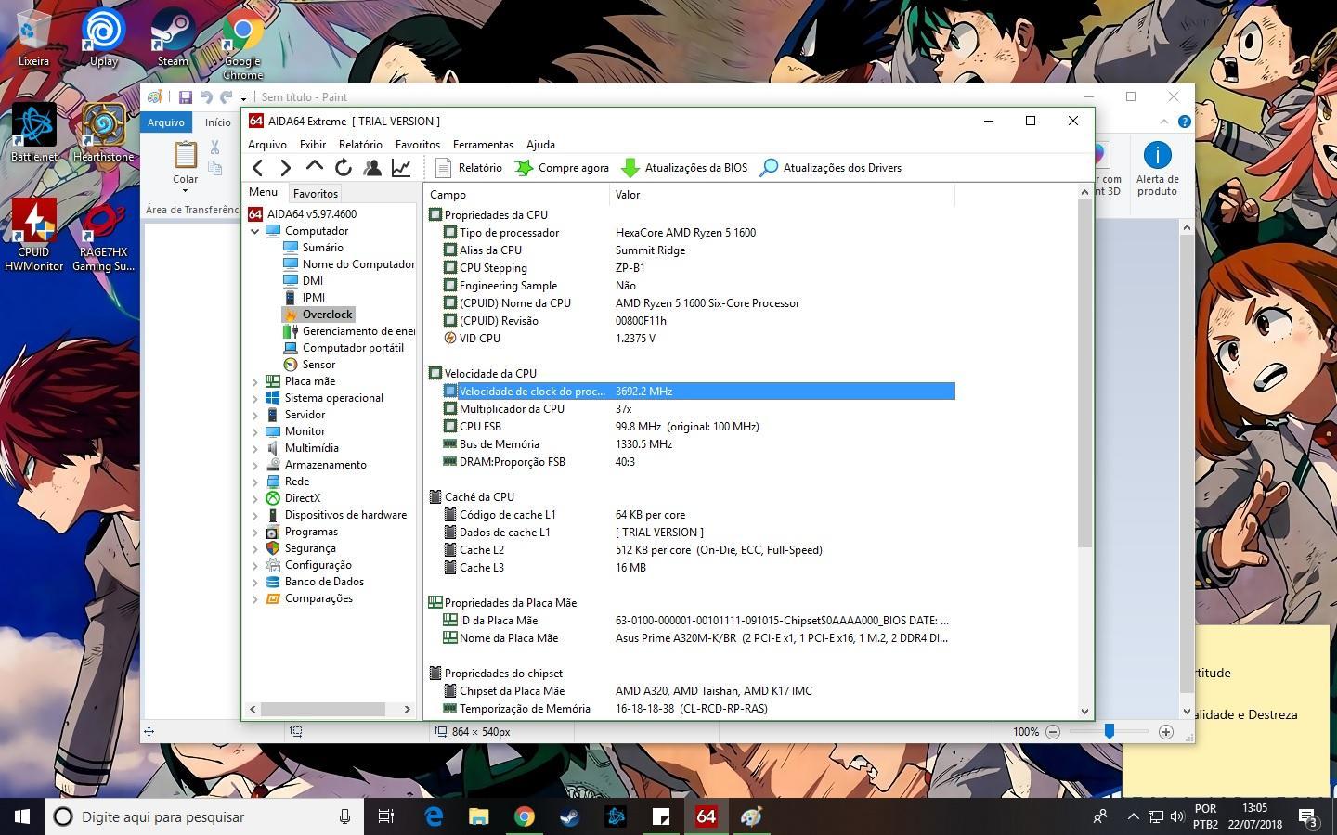
Task: Open the Windows Start menu
Action: (x=22, y=816)
